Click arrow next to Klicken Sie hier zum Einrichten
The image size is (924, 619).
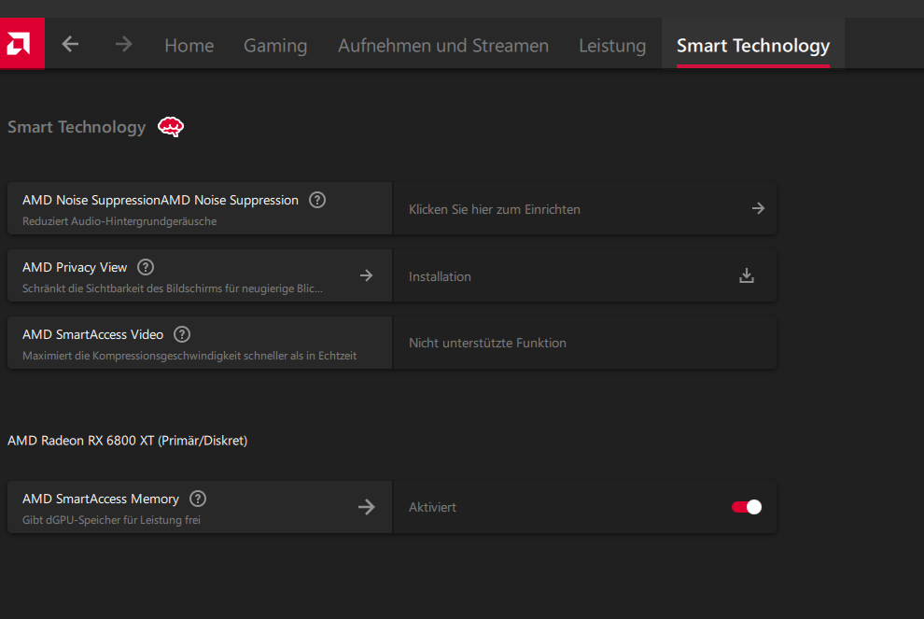(759, 208)
